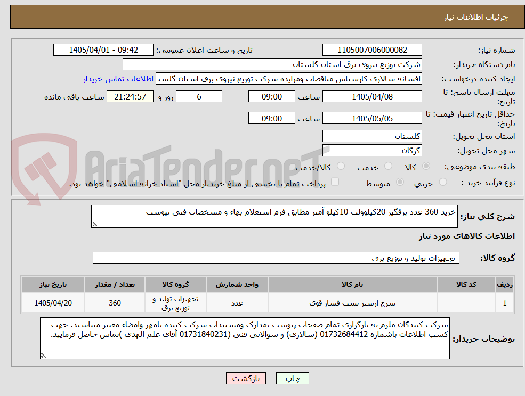Click the تاریخ نیاز column header

[53, 284]
